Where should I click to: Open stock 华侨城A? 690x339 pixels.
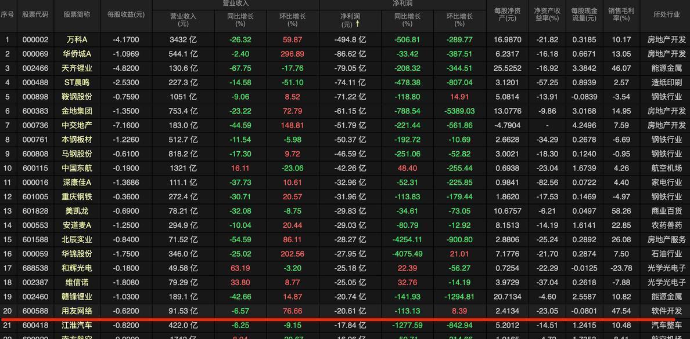click(x=77, y=54)
